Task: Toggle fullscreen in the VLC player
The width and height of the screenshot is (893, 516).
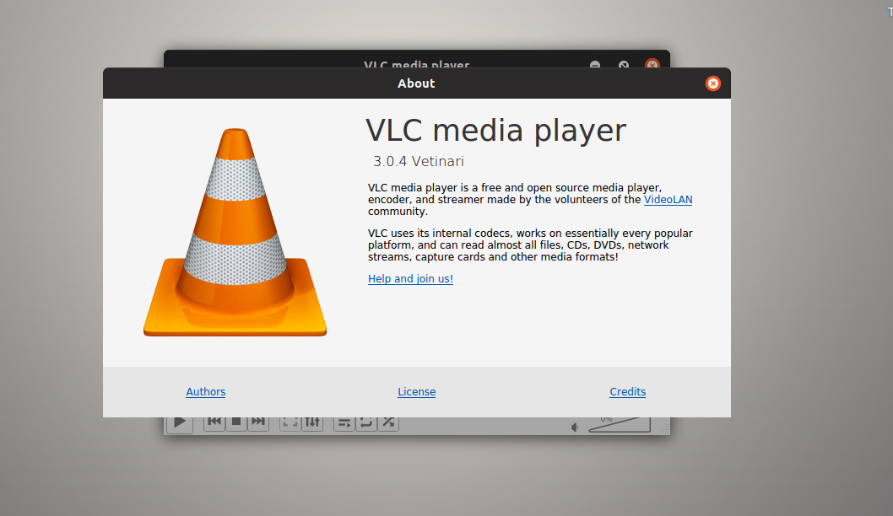Action: 290,422
